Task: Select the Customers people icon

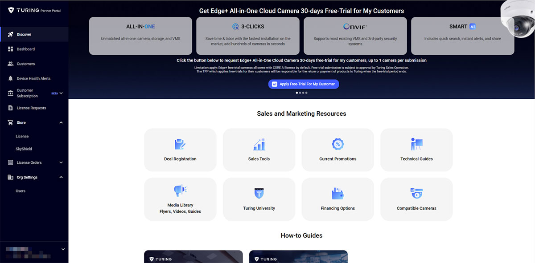Action: [x=11, y=64]
